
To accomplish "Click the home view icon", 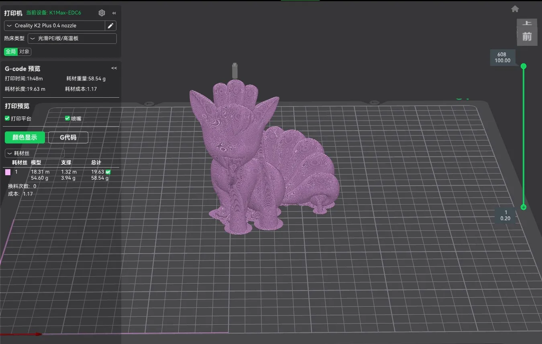I will 515,9.
